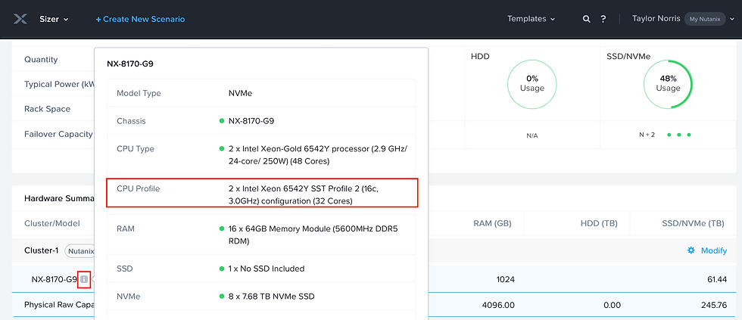Open the search magnifier icon
This screenshot has height=320, width=742.
[586, 19]
